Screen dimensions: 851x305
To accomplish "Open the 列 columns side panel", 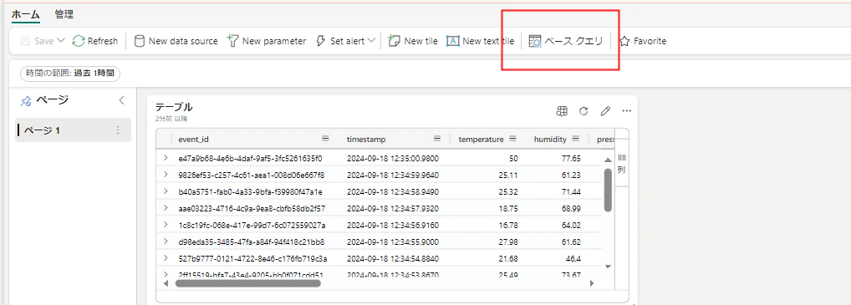I will pyautogui.click(x=622, y=164).
